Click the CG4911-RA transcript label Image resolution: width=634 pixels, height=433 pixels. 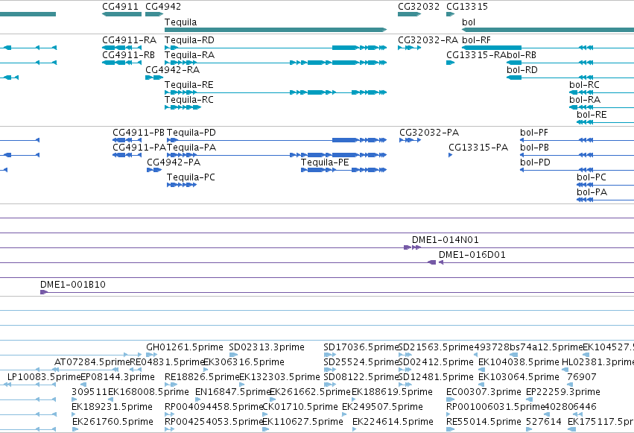129,40
